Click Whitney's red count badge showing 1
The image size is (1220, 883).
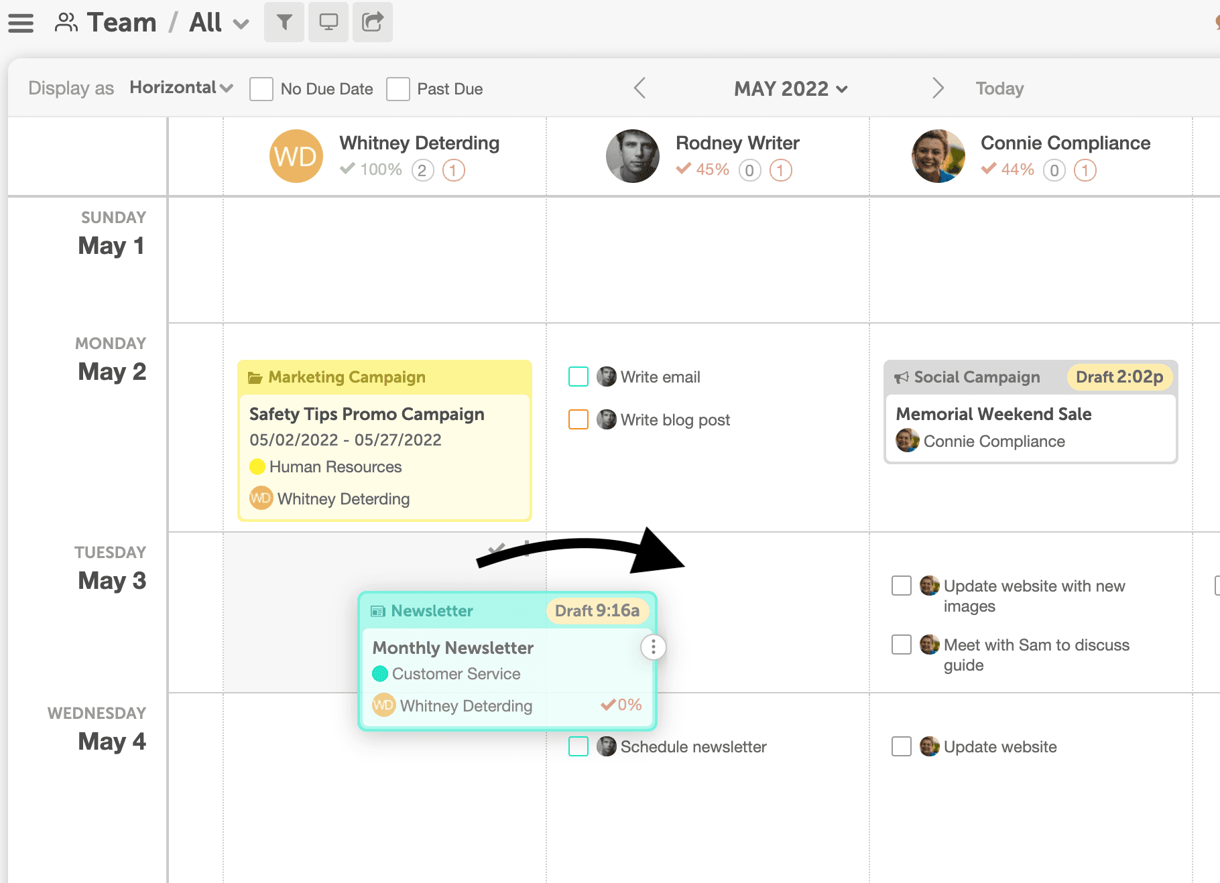pos(454,170)
